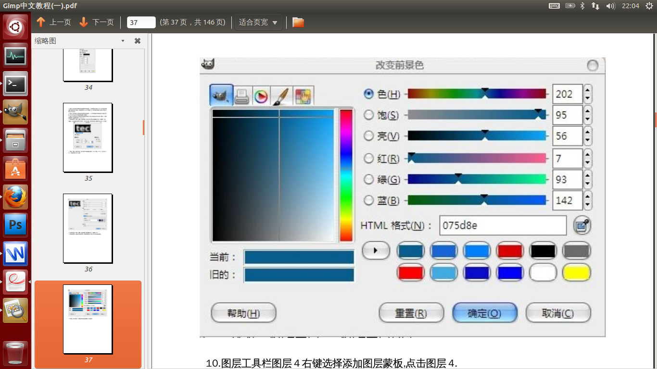
Task: Click the PDF reader launcher icon
Action: 15,282
